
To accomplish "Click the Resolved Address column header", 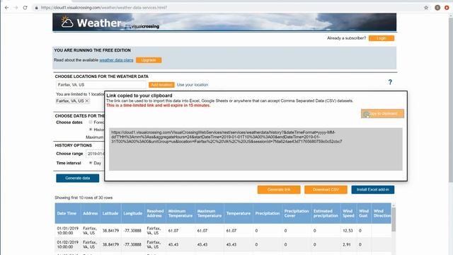I will [155, 213].
